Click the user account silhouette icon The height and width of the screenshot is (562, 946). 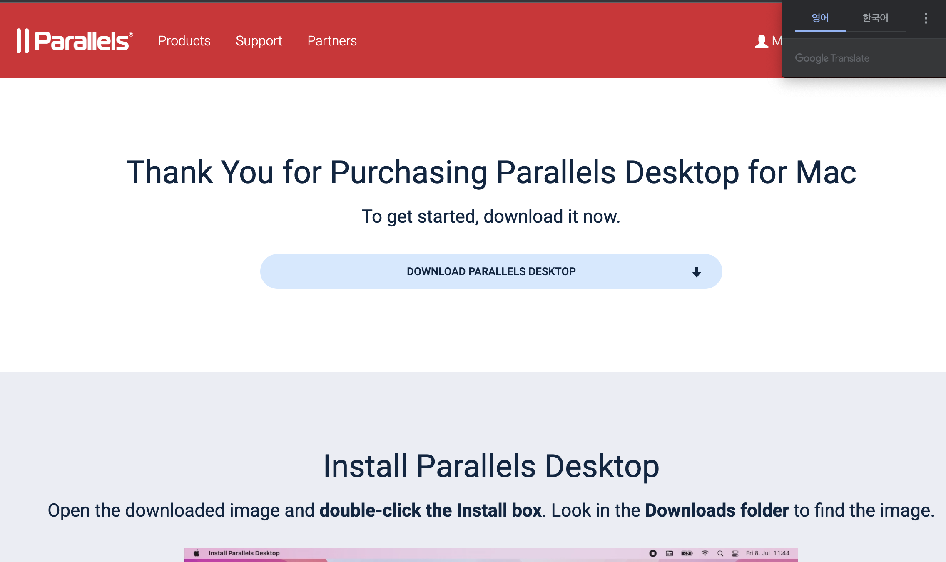tap(762, 41)
